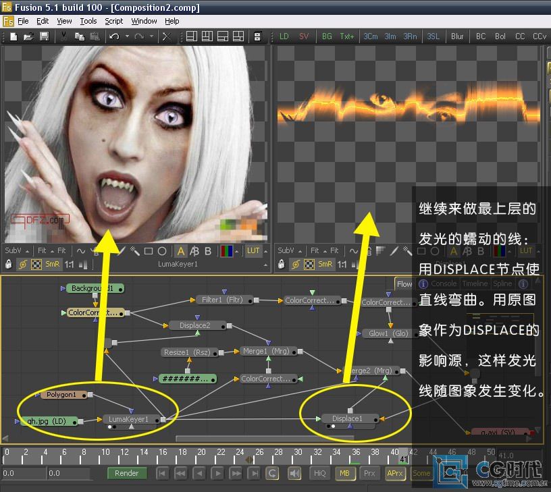
Task: Copy selected tools with the Copy icon
Action: 80,36
